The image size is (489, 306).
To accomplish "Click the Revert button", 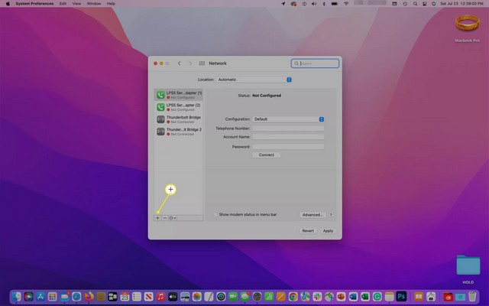I will tap(308, 231).
